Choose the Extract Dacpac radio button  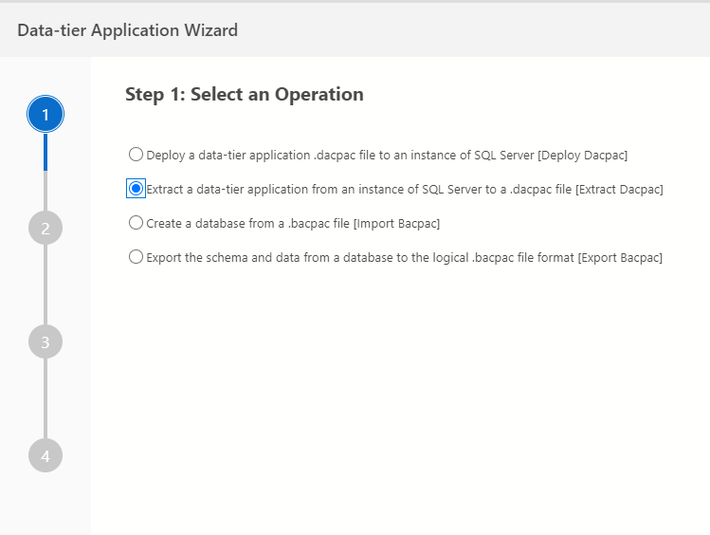click(x=136, y=189)
